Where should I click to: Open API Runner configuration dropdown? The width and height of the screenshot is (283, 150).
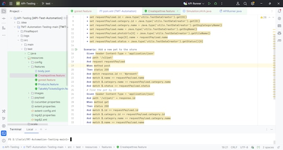click(x=194, y=3)
